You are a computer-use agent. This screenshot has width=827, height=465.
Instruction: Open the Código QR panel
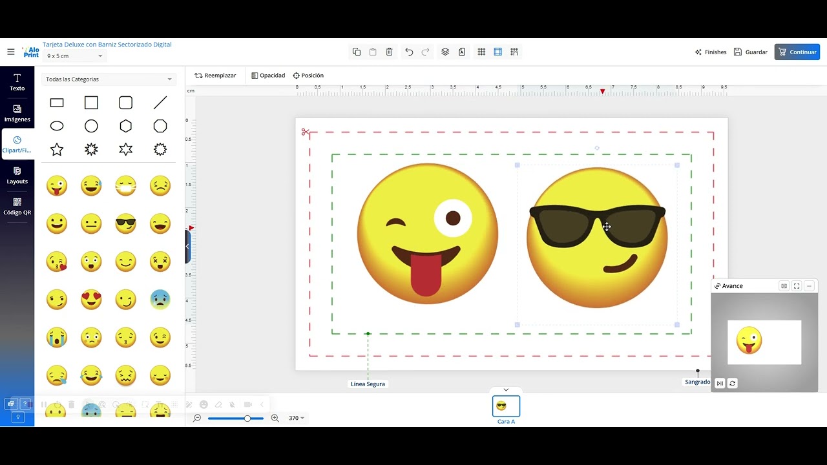click(x=17, y=207)
